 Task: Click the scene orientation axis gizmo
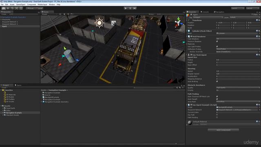pyautogui.click(x=179, y=23)
